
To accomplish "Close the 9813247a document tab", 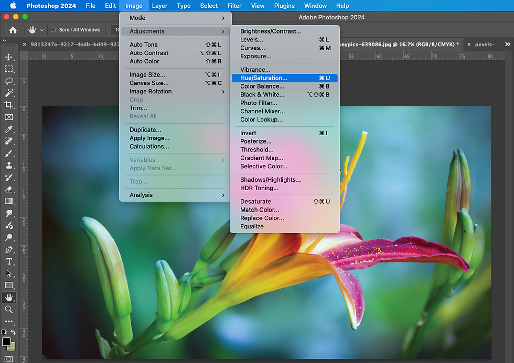I will [25, 44].
